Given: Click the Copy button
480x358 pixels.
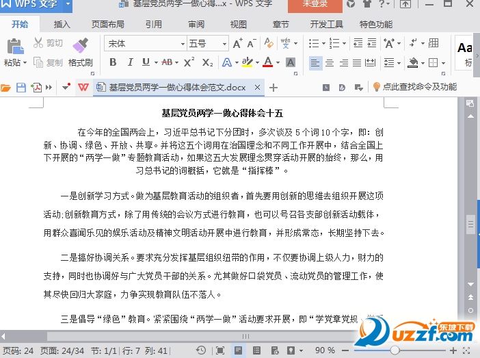Looking at the screenshot, I should click(48, 62).
